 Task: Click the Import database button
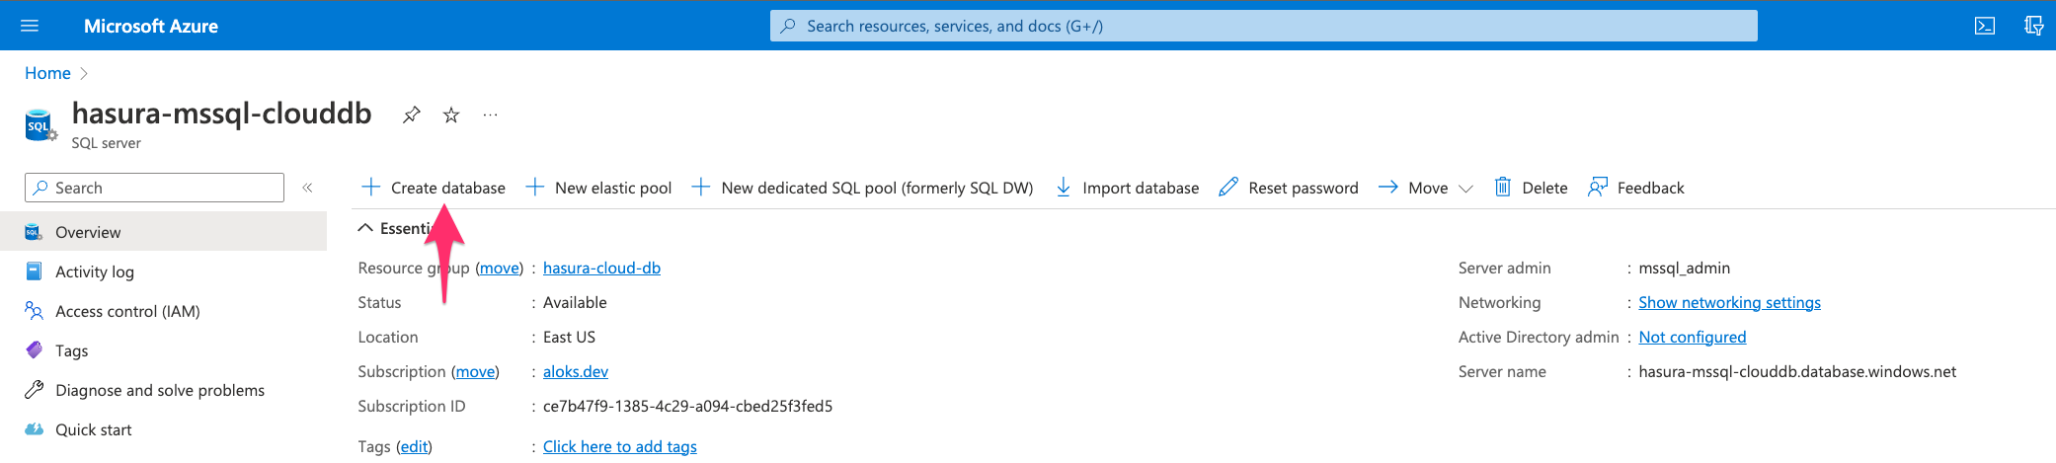(1127, 188)
